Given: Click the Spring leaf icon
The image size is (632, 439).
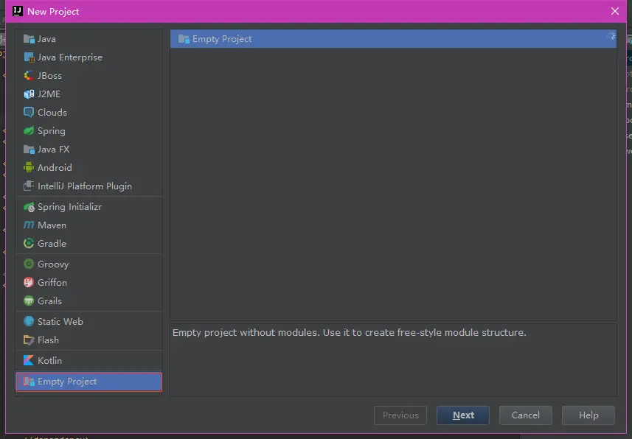Looking at the screenshot, I should pyautogui.click(x=29, y=130).
